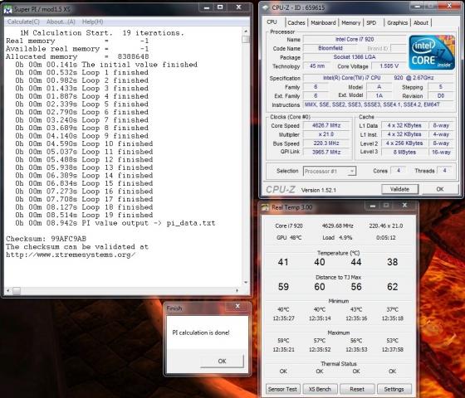Switch to the Caches tab in CPU-Z
This screenshot has height=398, width=465.
[296, 23]
